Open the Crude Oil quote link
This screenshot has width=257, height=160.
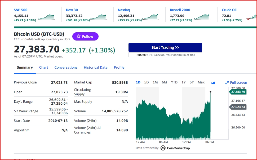229,10
